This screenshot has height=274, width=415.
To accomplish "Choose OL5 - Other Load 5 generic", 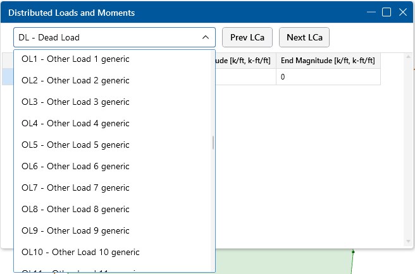I will click(76, 145).
